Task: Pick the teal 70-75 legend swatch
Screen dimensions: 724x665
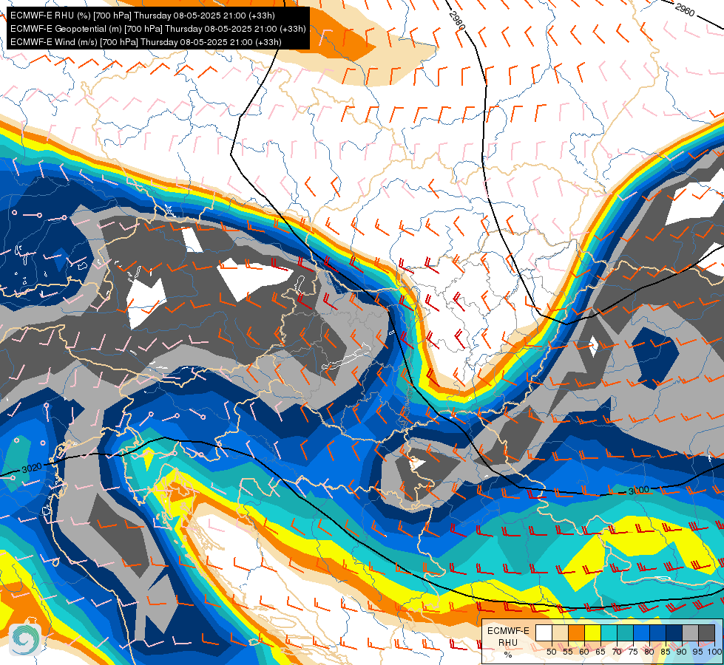Action: tap(626, 632)
